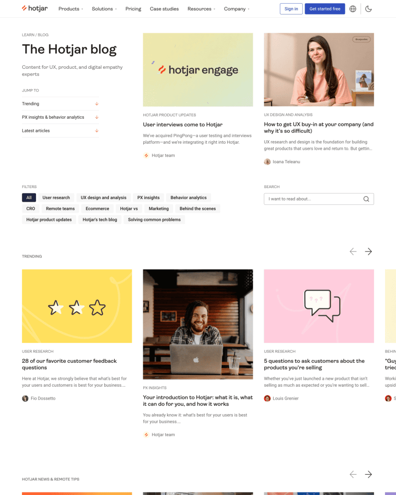Click the search magnifier icon
396x495 pixels.
click(366, 199)
